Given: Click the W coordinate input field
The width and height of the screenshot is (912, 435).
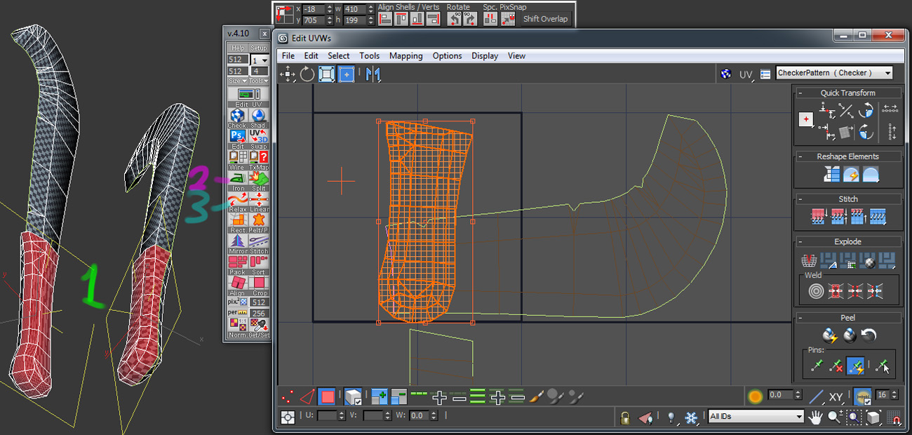Looking at the screenshot, I should (x=419, y=416).
